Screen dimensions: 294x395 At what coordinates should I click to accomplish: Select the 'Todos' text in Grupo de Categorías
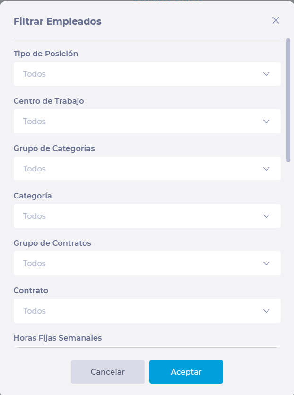tap(35, 169)
